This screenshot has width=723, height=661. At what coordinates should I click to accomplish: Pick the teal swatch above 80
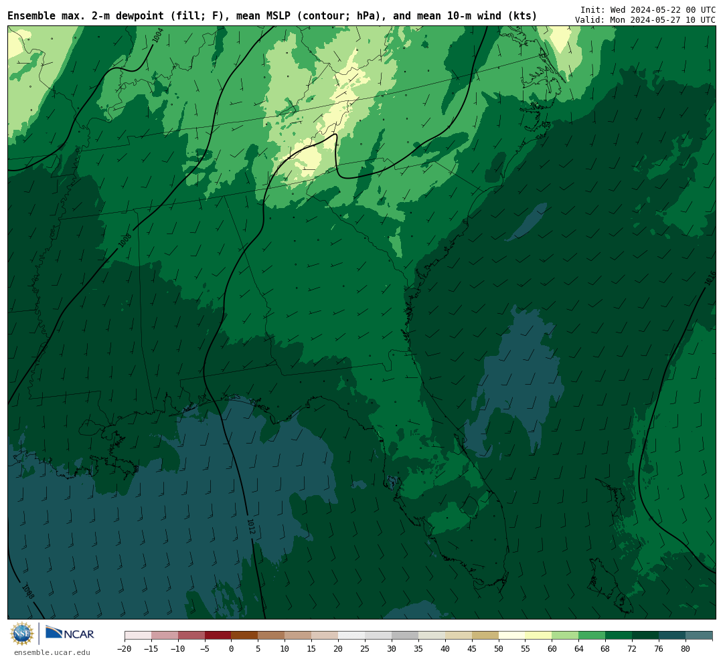click(700, 636)
